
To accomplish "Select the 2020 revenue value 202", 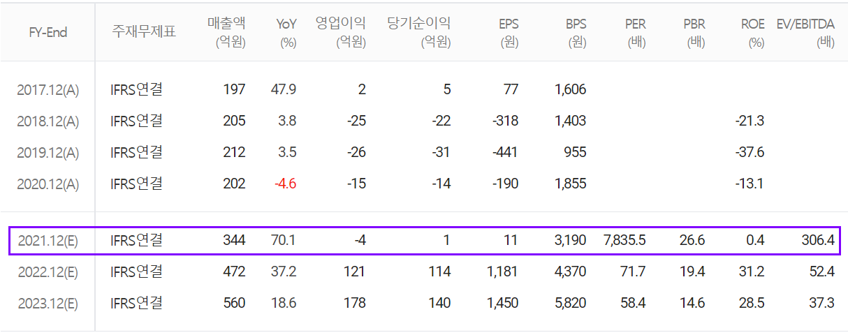I will pyautogui.click(x=234, y=184).
